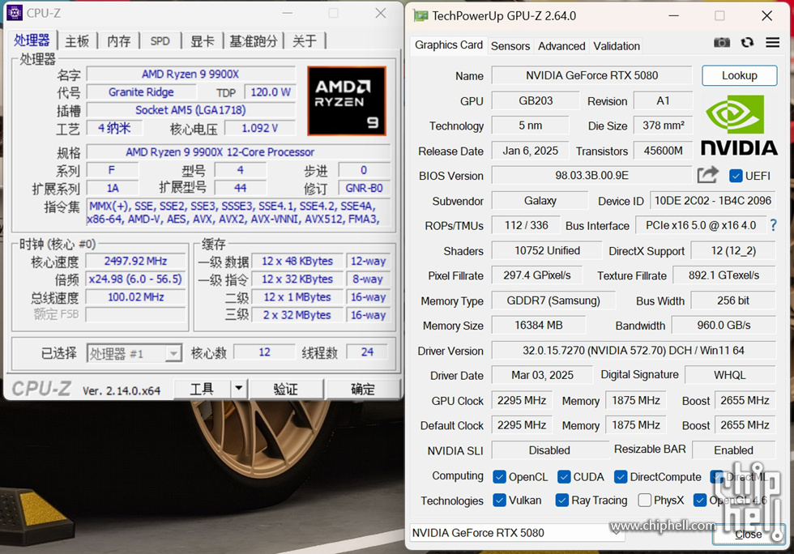Toggle the OpenCL checkbox
Image resolution: width=794 pixels, height=554 pixels.
coord(499,476)
